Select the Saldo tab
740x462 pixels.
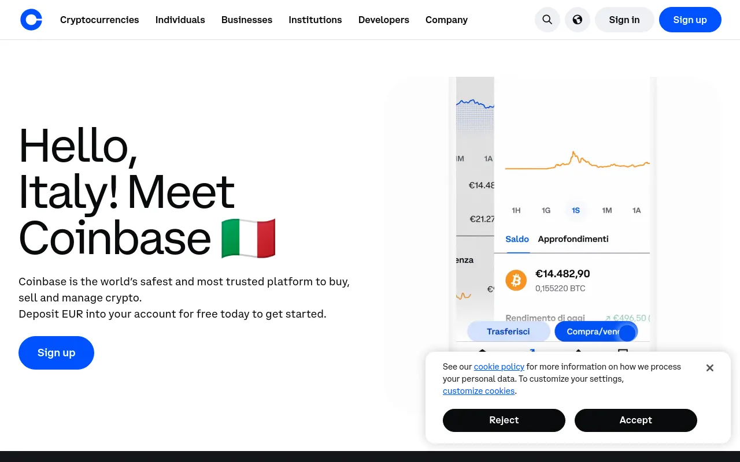[516, 239]
